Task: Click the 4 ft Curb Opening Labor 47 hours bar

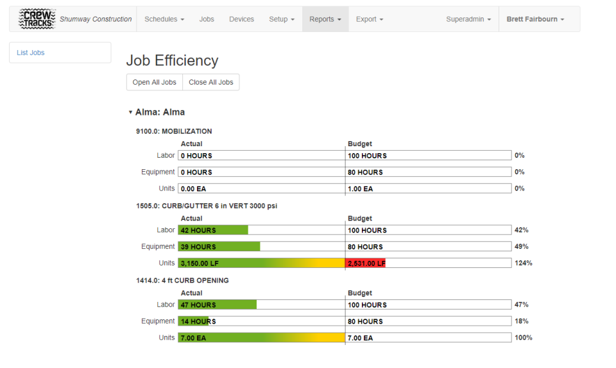Action: point(217,305)
